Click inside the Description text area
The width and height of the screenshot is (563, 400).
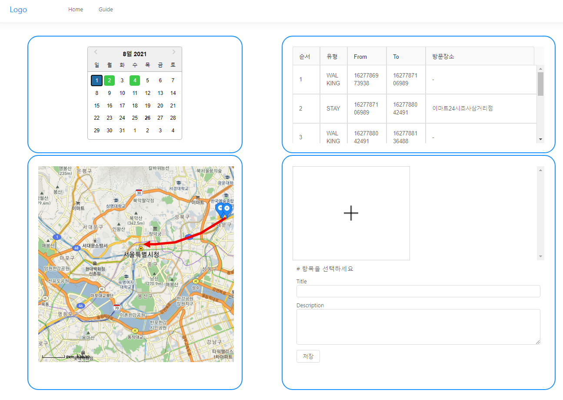tap(418, 326)
